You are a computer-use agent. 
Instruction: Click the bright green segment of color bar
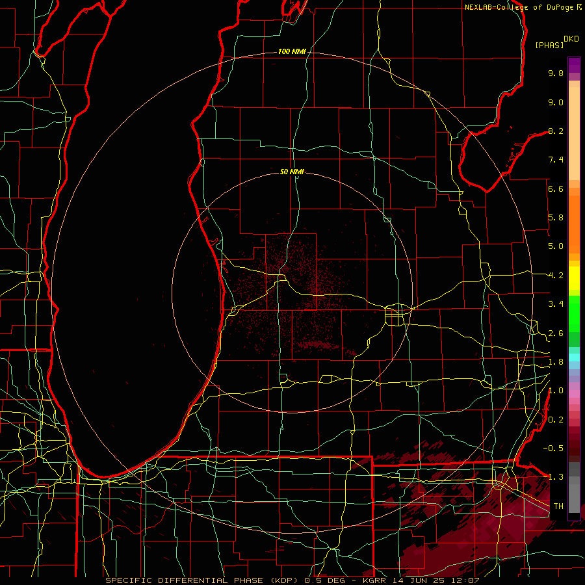tap(574, 313)
